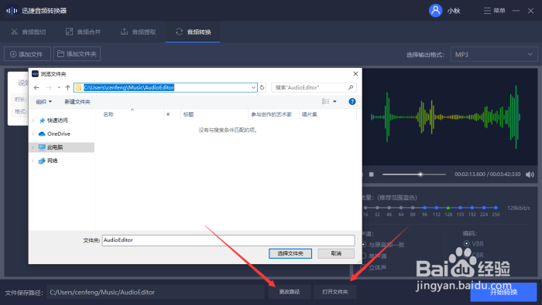Stop audio playback with the square button
This screenshot has height=305, width=542.
[371, 175]
